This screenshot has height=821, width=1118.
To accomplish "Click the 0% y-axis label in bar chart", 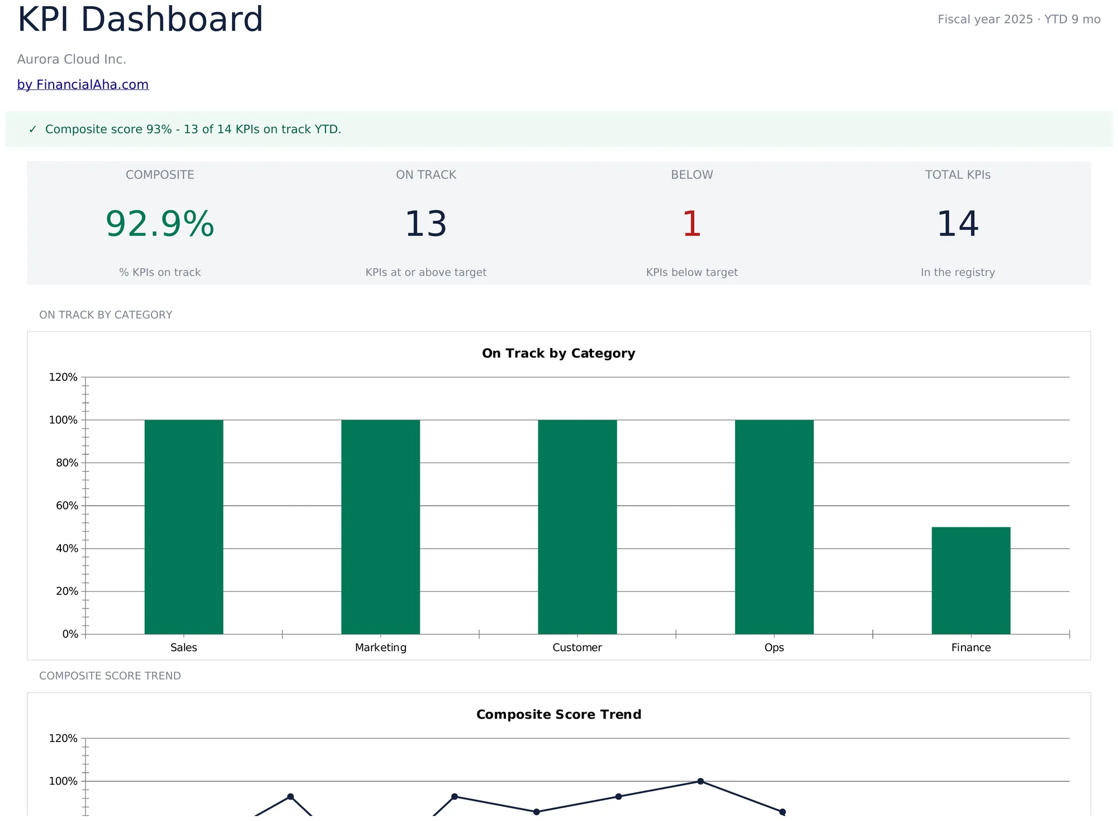I will tap(70, 634).
